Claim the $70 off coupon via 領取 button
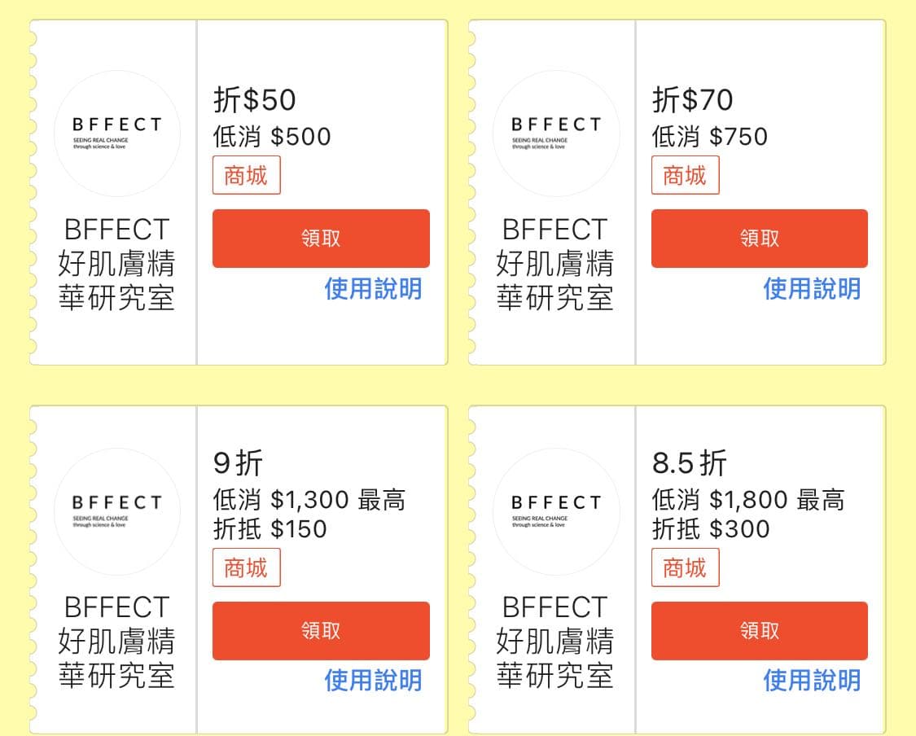This screenshot has width=916, height=736. coord(759,238)
